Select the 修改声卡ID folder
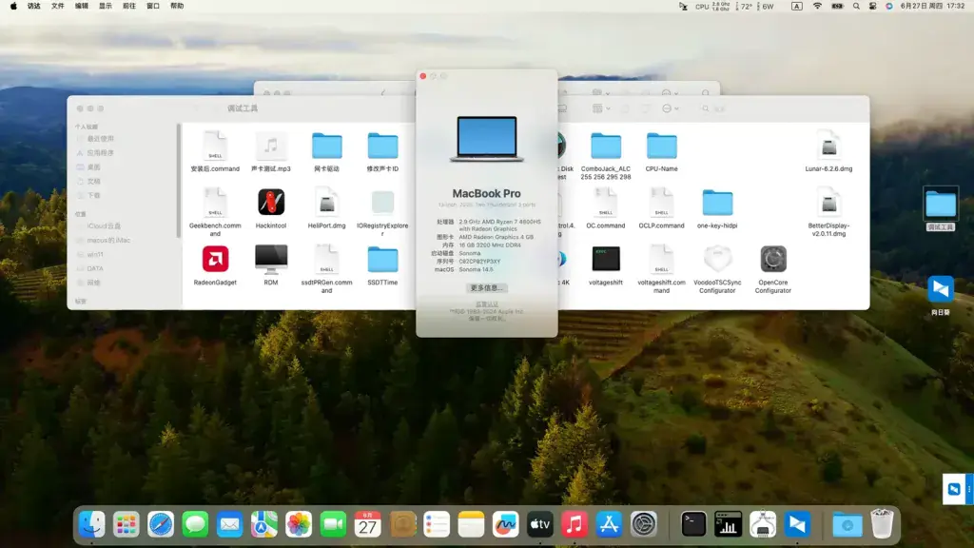974x548 pixels. tap(382, 146)
